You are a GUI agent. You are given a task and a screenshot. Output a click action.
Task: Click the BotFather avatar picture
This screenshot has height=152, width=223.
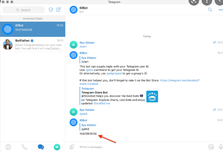pyautogui.click(x=8, y=44)
